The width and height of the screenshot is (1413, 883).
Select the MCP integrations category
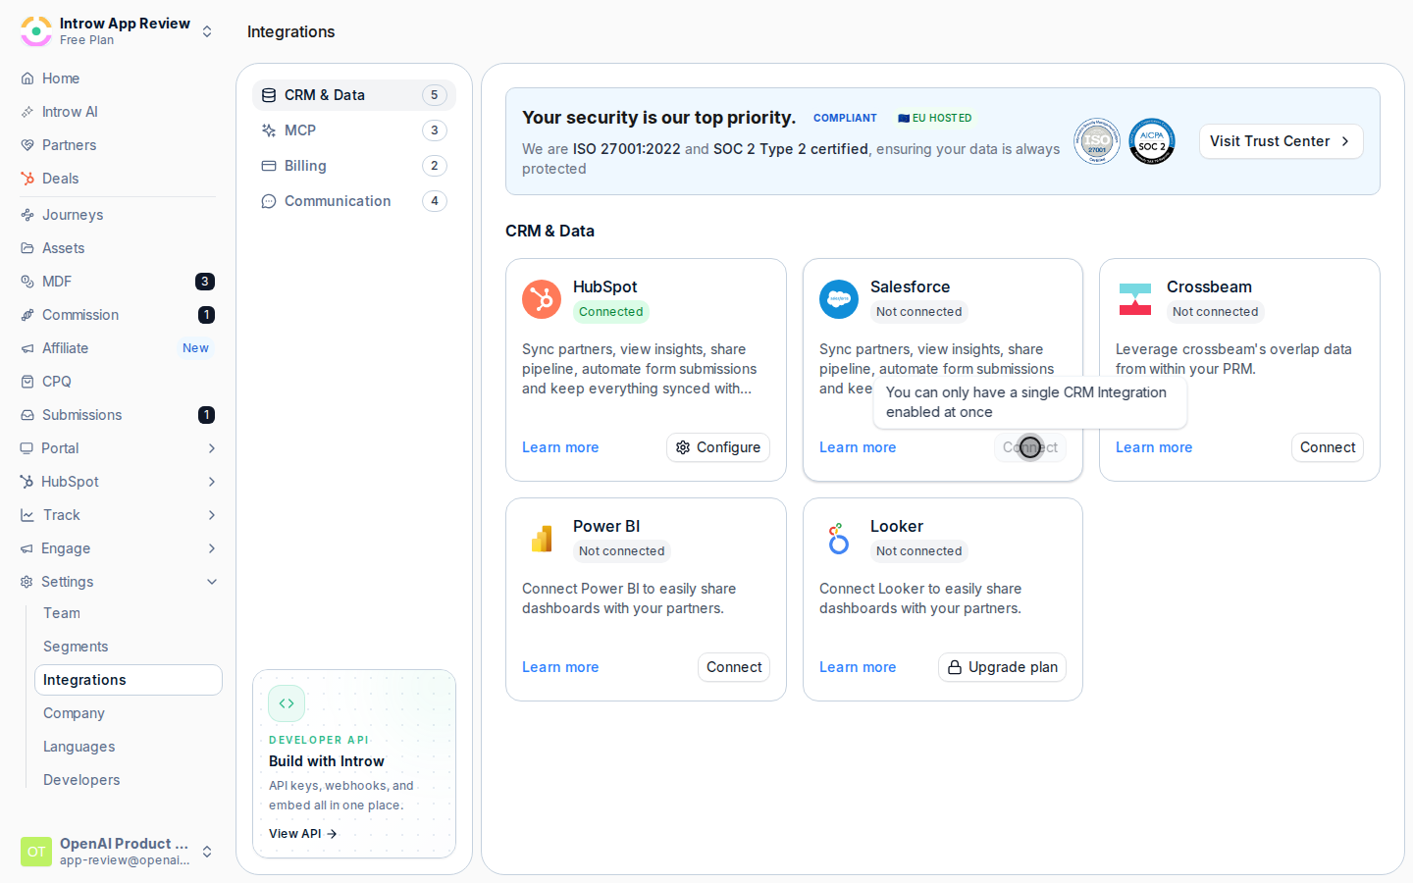coord(354,130)
